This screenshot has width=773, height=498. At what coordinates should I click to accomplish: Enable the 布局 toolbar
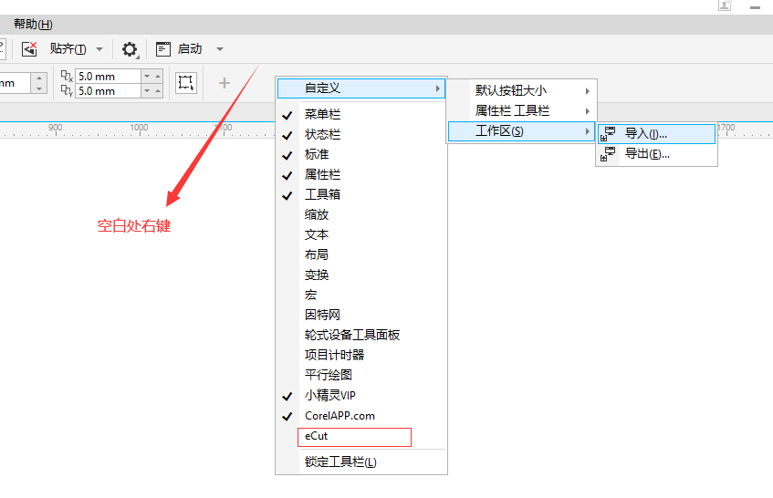coord(361,254)
